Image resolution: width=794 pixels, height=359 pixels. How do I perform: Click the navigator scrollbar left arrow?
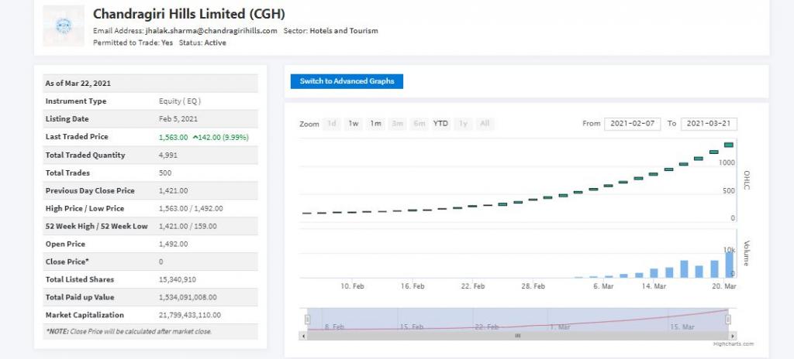(x=303, y=336)
